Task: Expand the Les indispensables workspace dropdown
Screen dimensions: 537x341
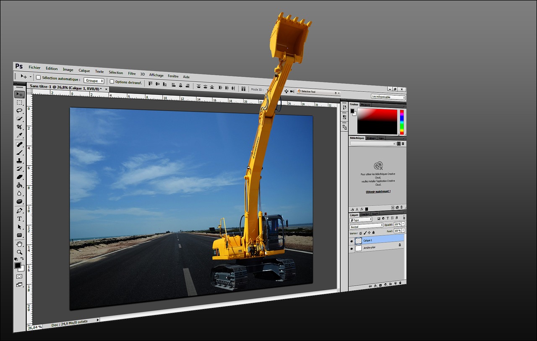Action: click(388, 97)
